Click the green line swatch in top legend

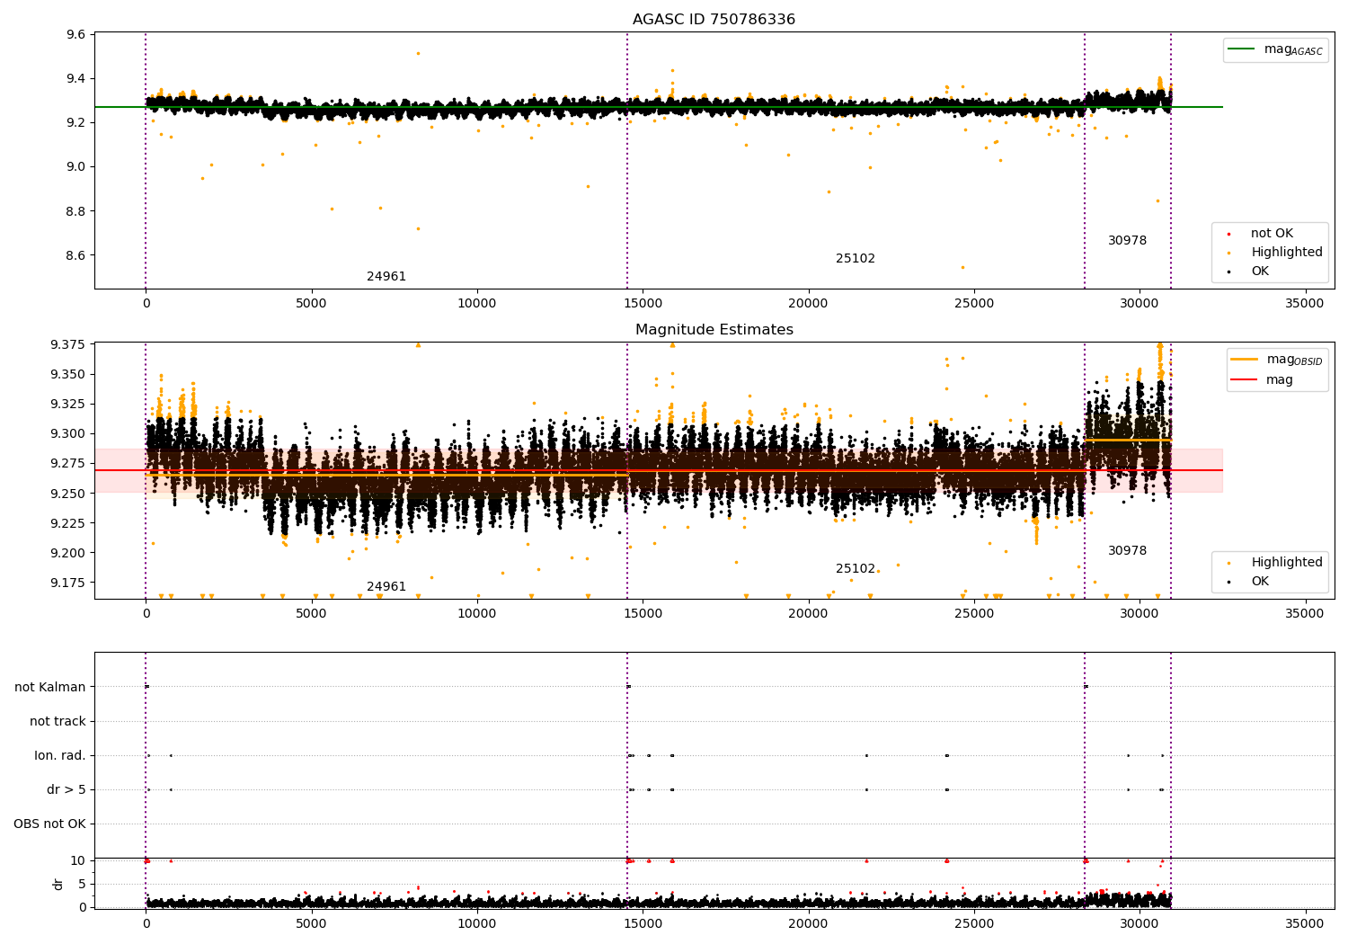(1241, 49)
